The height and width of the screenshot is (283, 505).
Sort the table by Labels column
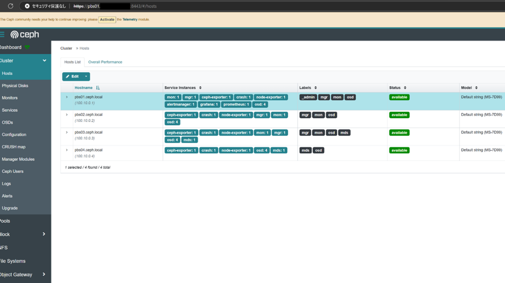click(x=316, y=88)
